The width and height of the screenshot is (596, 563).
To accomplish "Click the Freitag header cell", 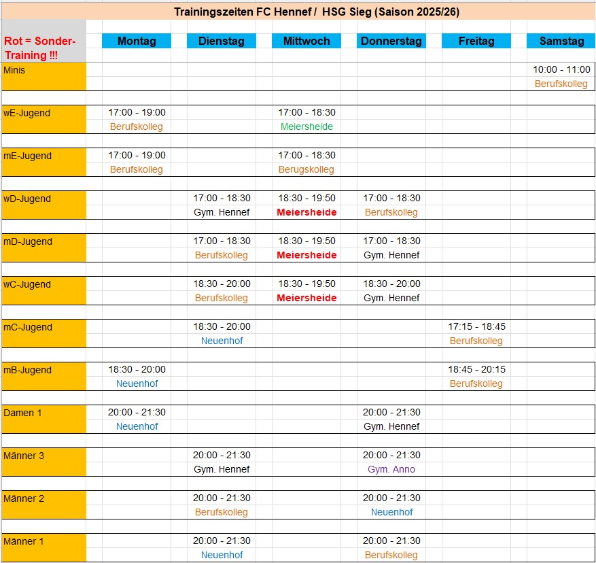I will coord(476,41).
